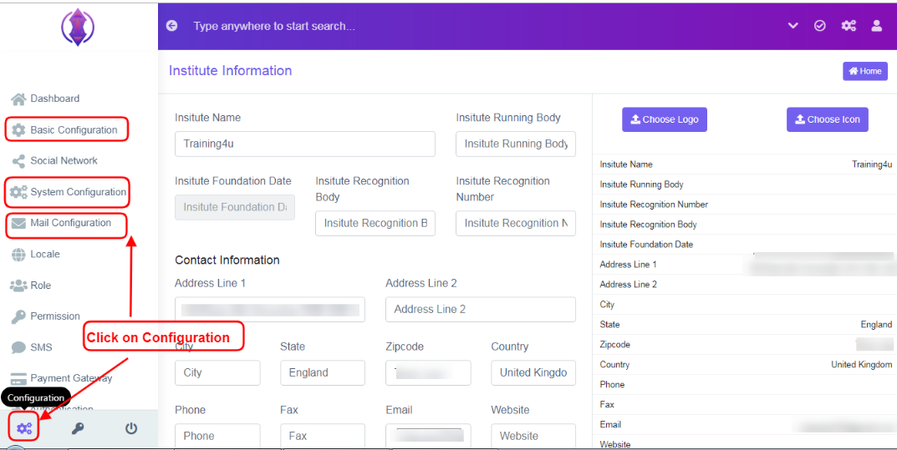Focus the Address Line 2 field
The image size is (897, 450).
click(x=481, y=310)
